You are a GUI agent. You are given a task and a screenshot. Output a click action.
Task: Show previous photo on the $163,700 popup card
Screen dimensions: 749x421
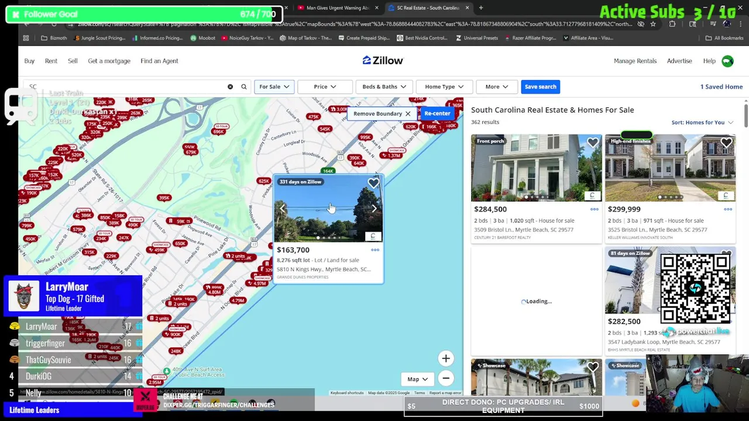[x=283, y=208]
